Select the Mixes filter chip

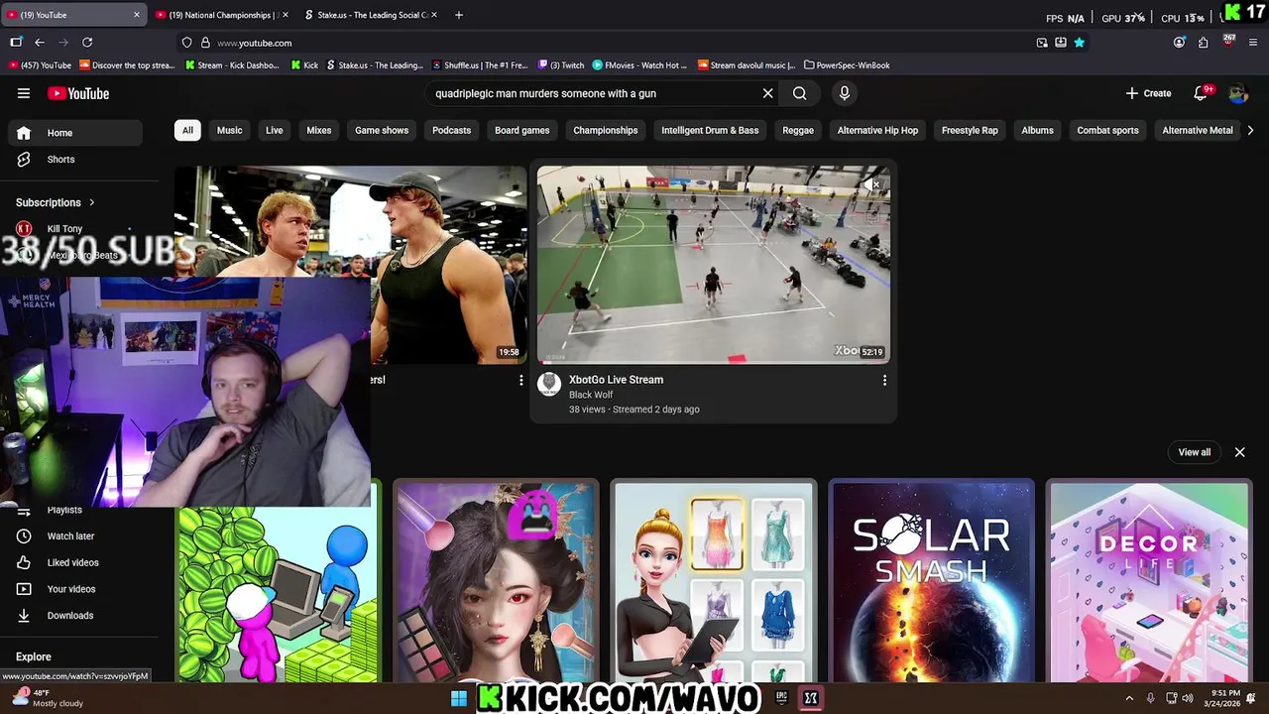(x=319, y=130)
